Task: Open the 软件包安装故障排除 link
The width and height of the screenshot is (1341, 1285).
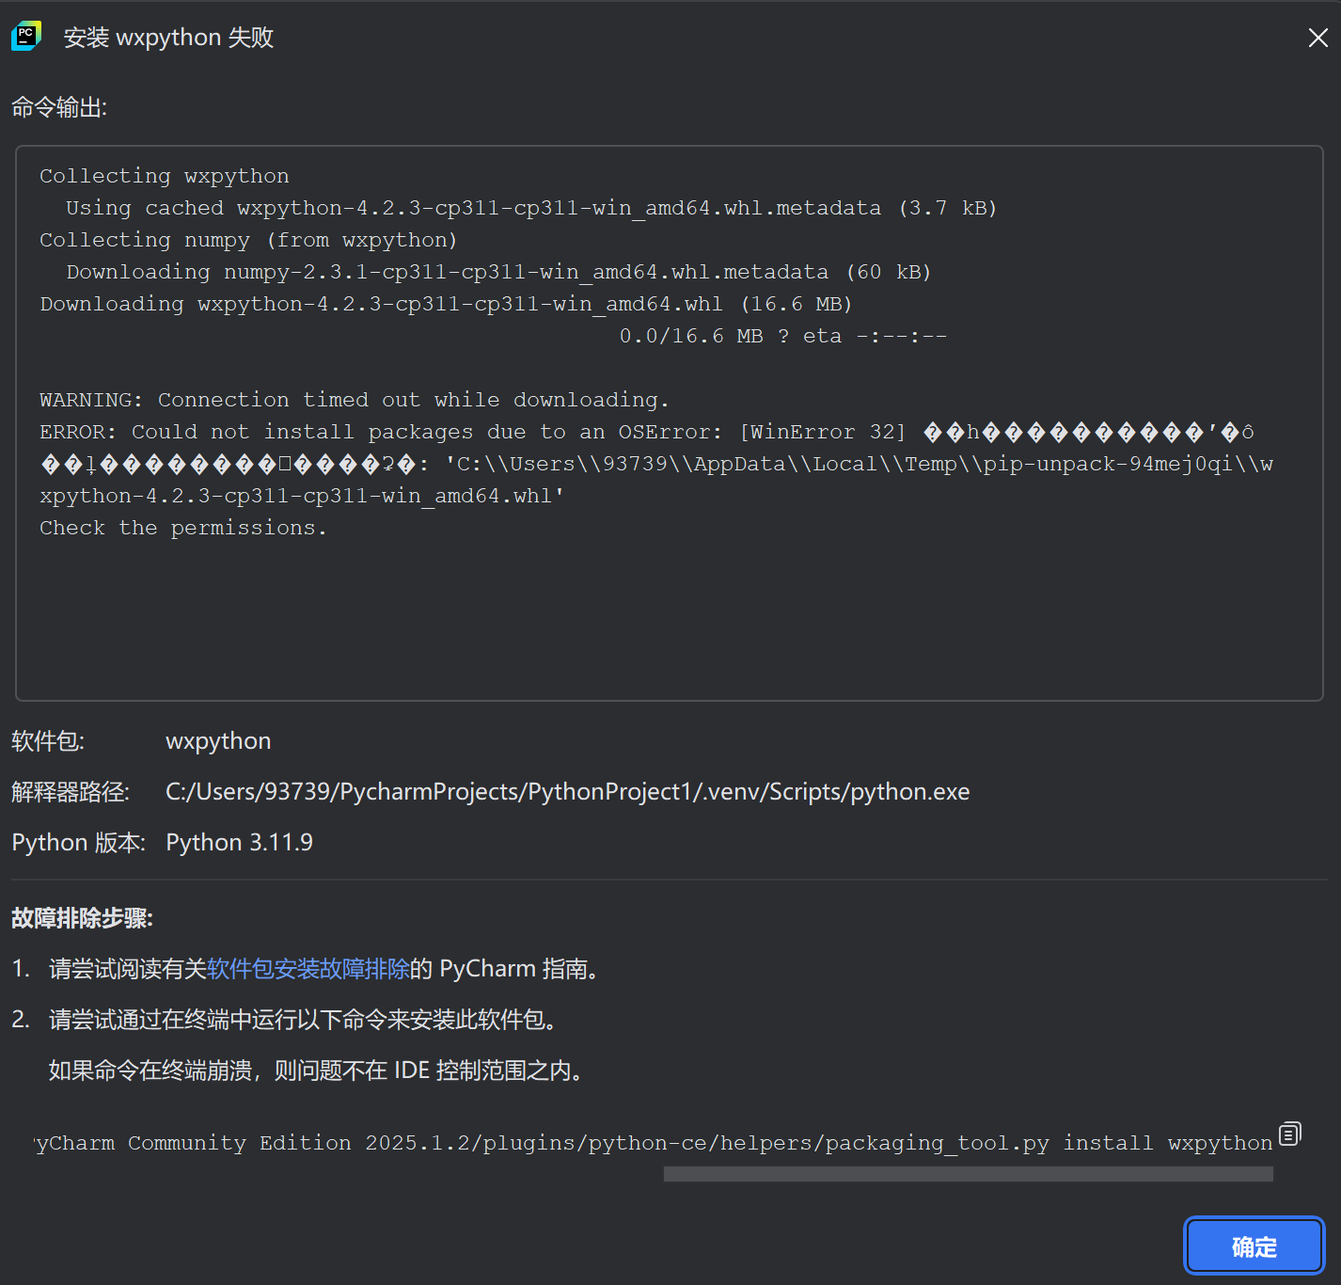Action: (x=308, y=969)
